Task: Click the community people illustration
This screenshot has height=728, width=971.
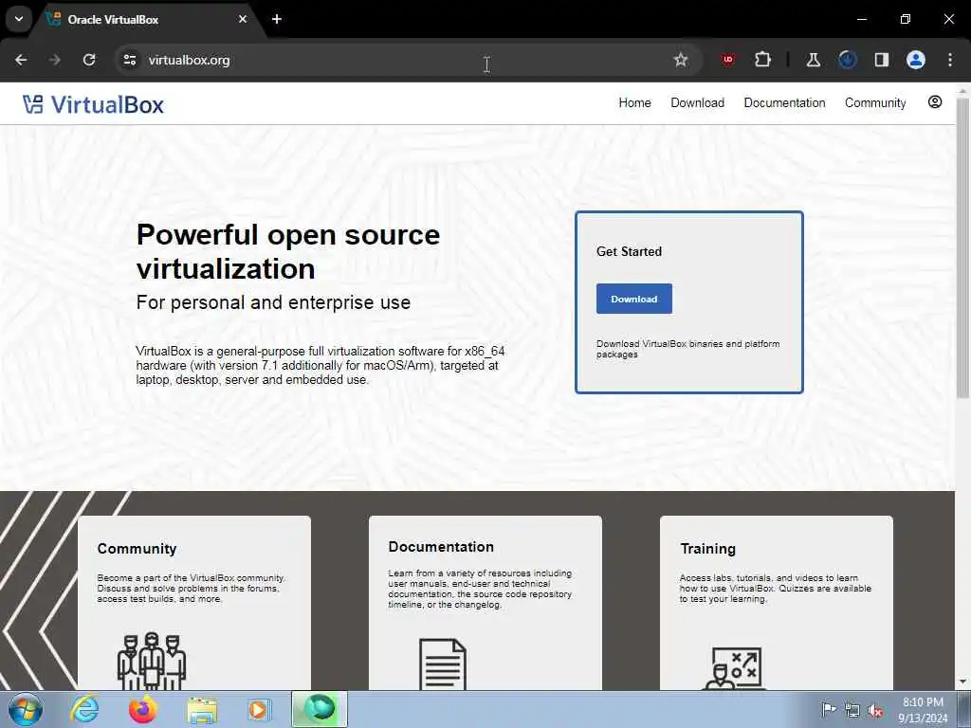Action: pos(152,661)
